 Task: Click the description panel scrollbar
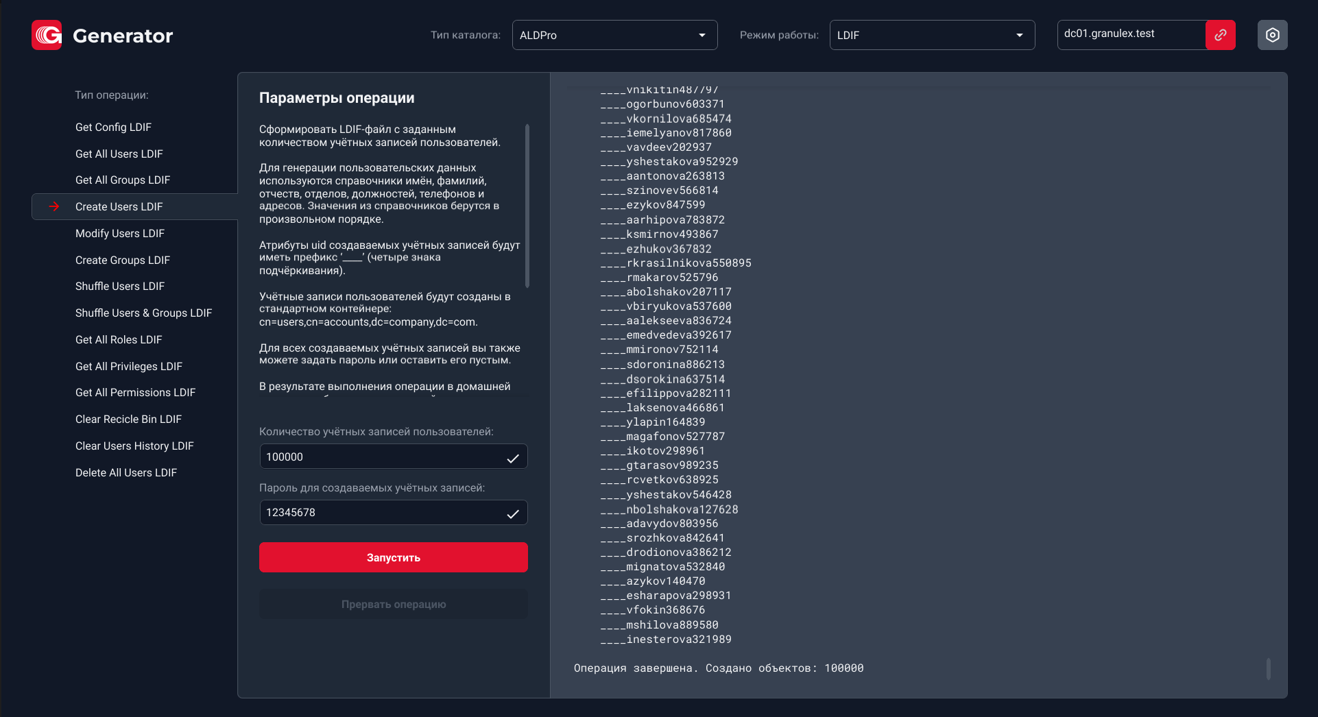[527, 206]
